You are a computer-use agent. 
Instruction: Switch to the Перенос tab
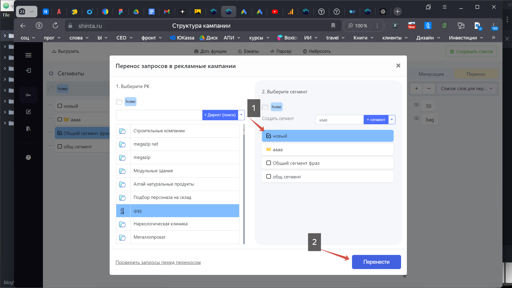(476, 74)
